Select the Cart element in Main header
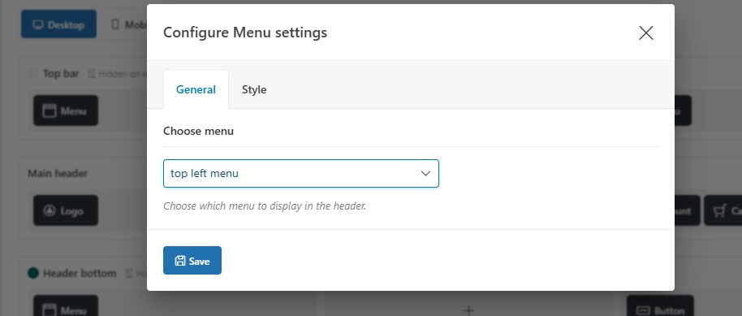 click(723, 211)
